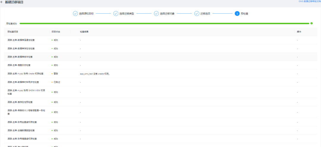Click the green precheck progress bar
Image resolution: width=321 pixels, height=147 pixels.
tap(164, 23)
